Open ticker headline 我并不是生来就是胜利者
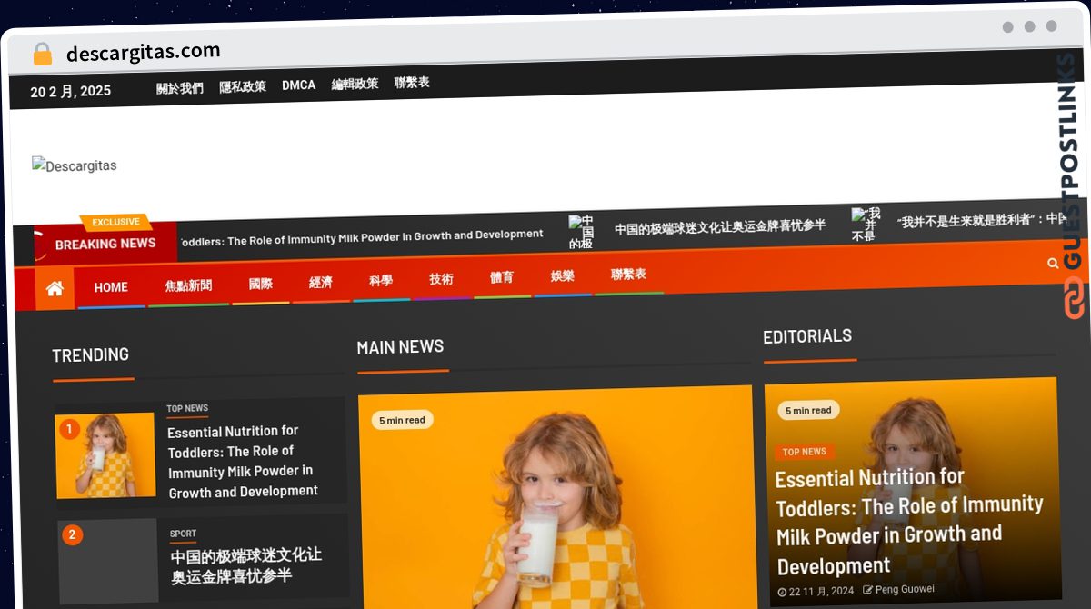The width and height of the screenshot is (1091, 609). [982, 219]
